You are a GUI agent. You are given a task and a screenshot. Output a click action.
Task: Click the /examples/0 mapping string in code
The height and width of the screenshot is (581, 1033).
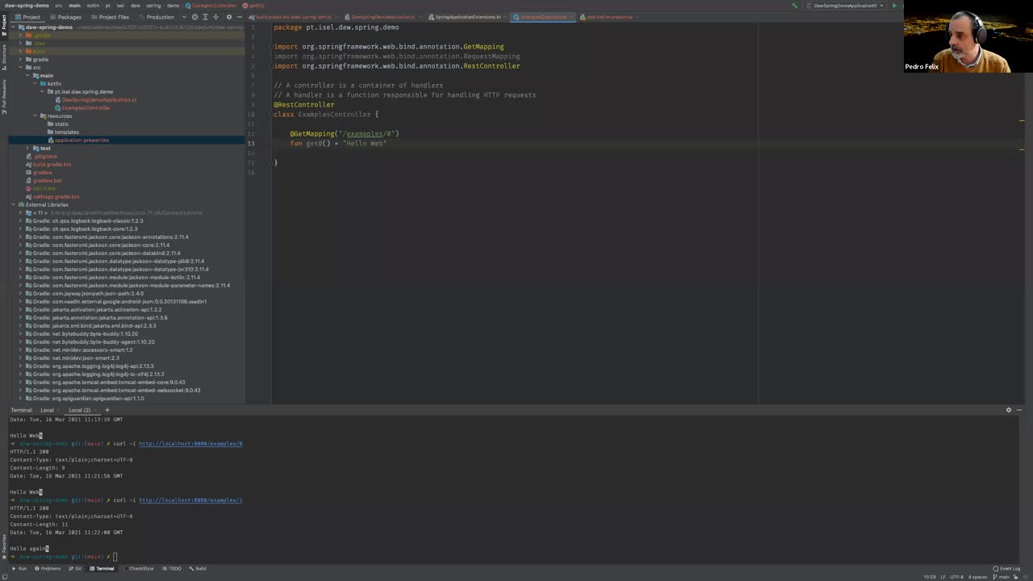point(369,134)
